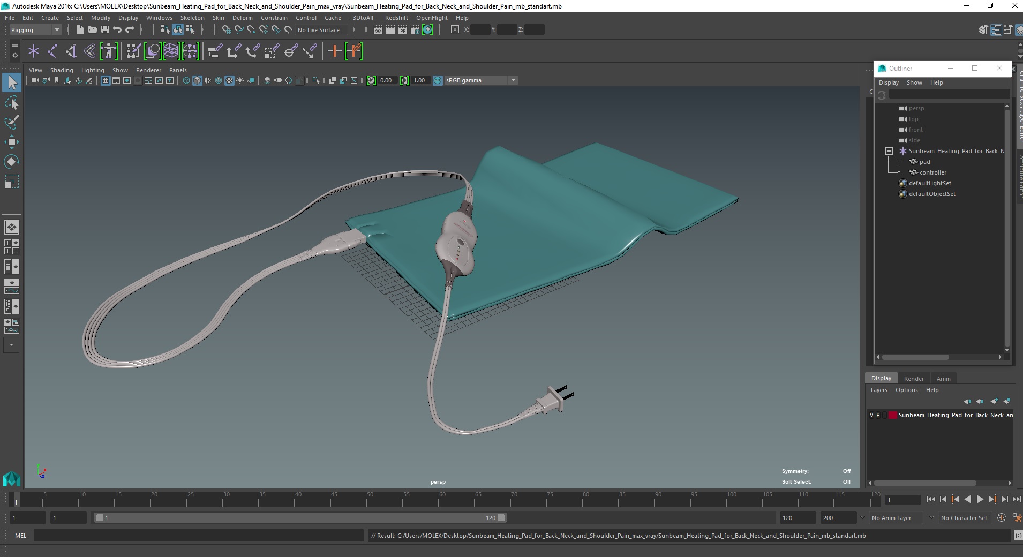Click Go to start of playback range
The height and width of the screenshot is (557, 1023).
(930, 499)
